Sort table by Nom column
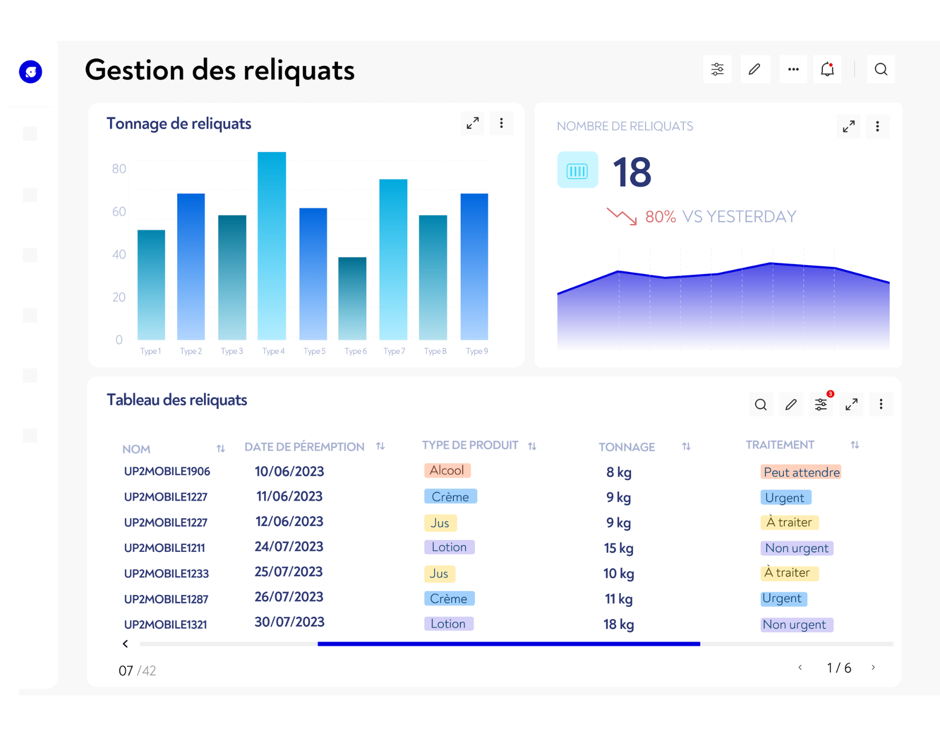This screenshot has width=940, height=730. click(220, 449)
